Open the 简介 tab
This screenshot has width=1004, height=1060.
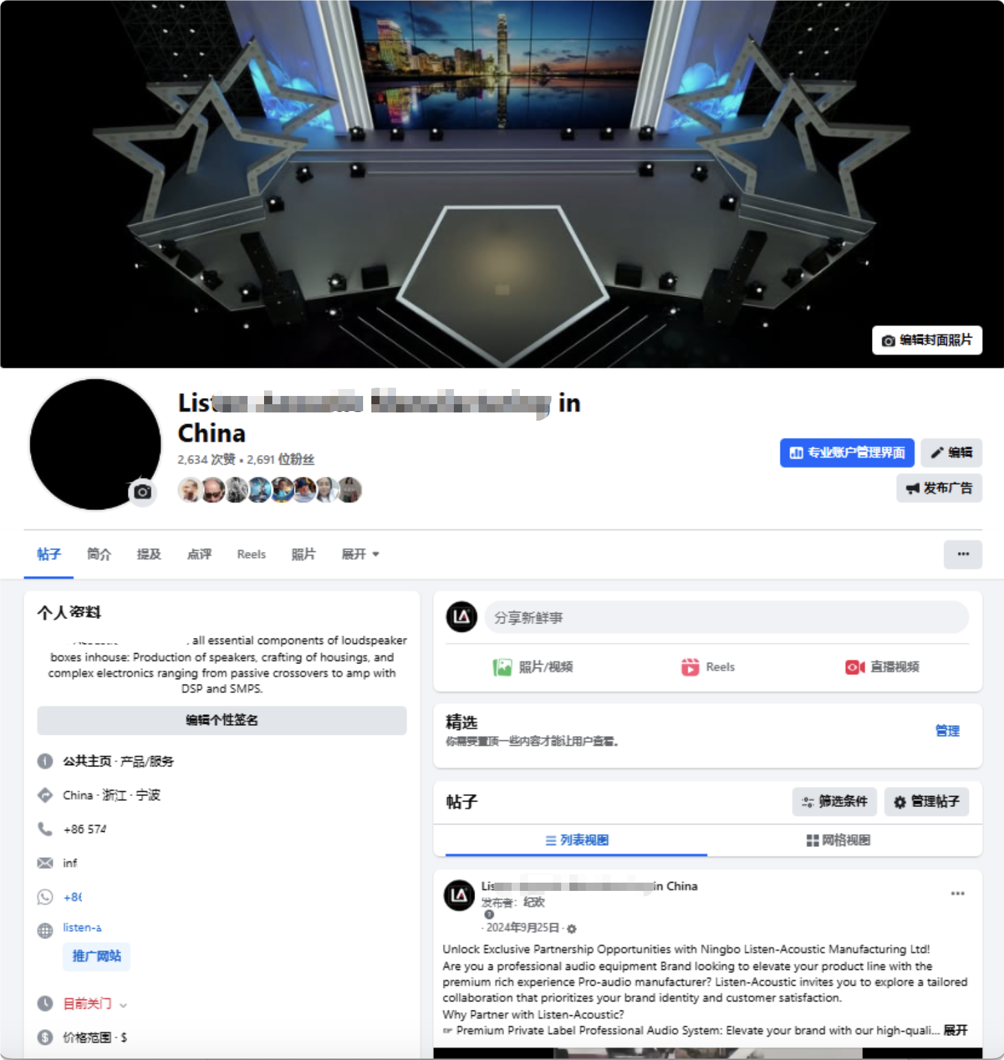(99, 554)
